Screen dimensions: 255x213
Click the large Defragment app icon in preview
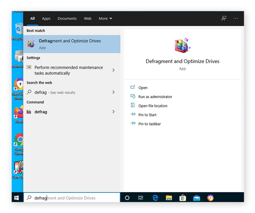tap(182, 45)
